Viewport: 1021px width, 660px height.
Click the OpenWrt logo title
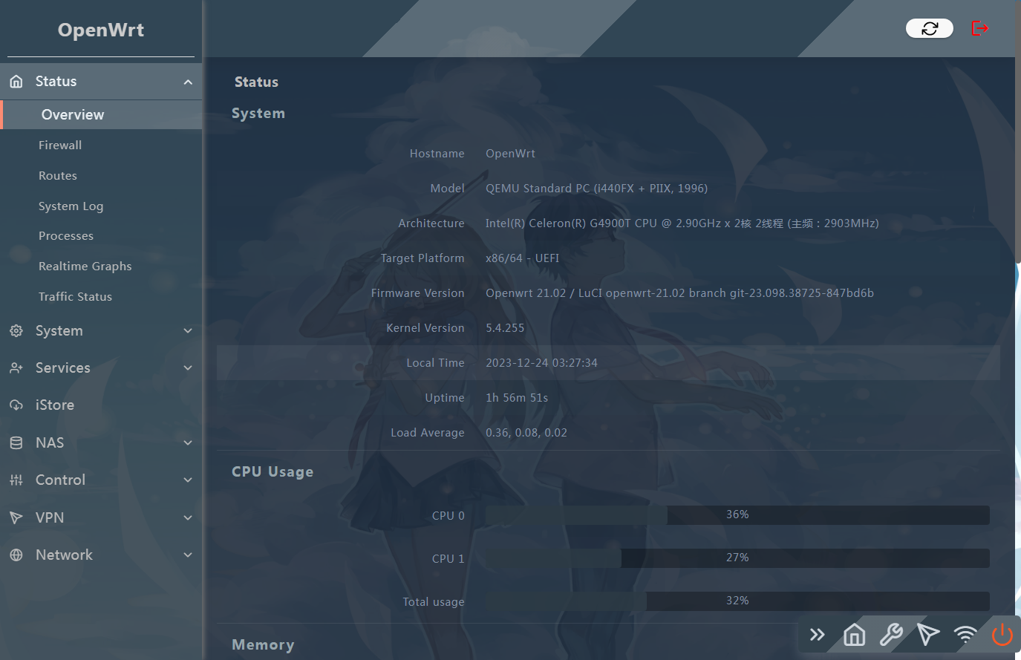[101, 30]
